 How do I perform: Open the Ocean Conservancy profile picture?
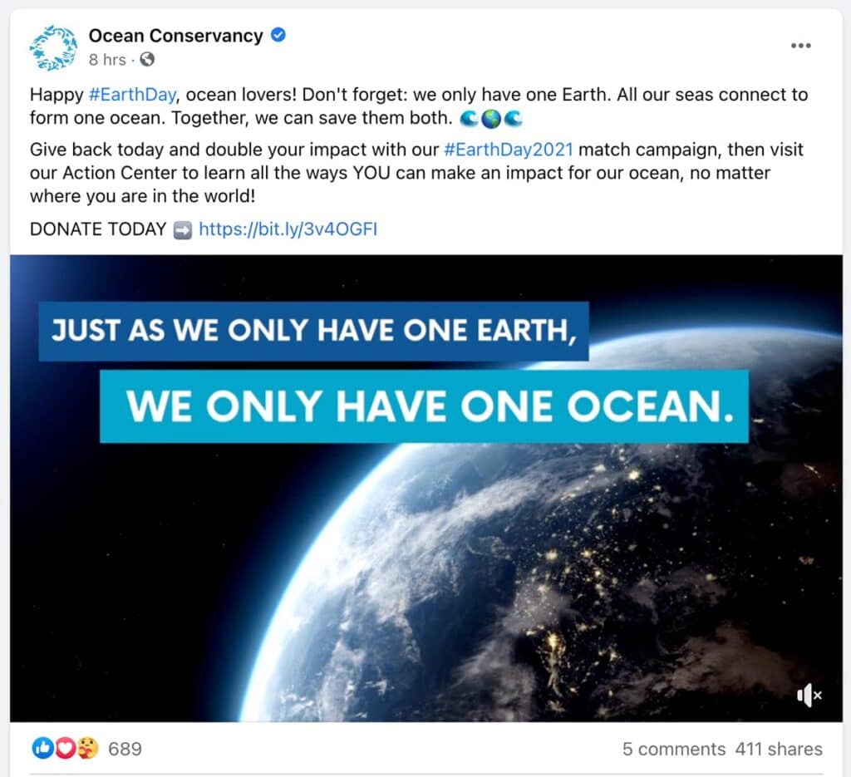pos(52,47)
